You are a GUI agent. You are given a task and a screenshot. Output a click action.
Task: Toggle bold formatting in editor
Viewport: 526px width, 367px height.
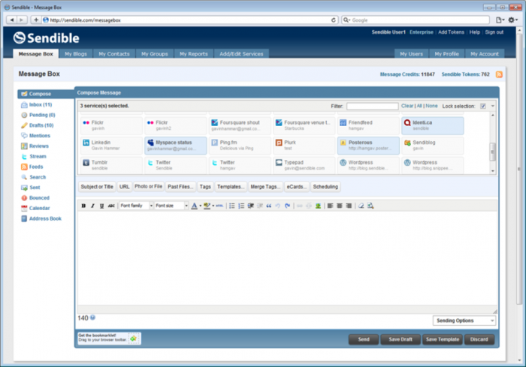tap(83, 206)
